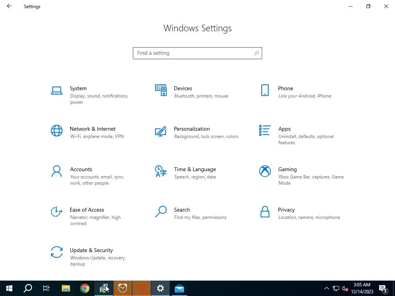Select the Accounts title

[81, 170]
